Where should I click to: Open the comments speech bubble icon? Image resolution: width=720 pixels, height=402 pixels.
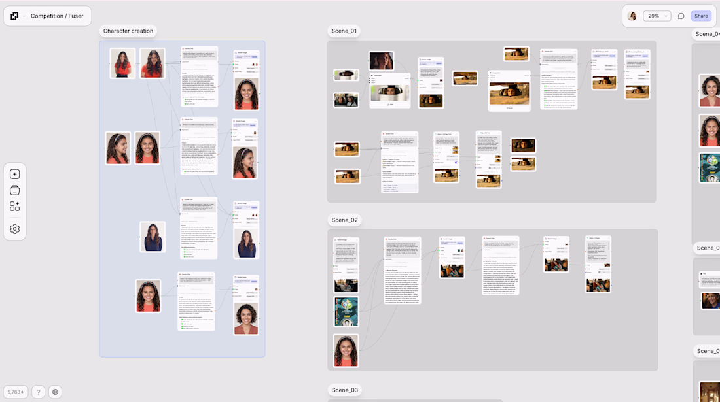point(681,16)
